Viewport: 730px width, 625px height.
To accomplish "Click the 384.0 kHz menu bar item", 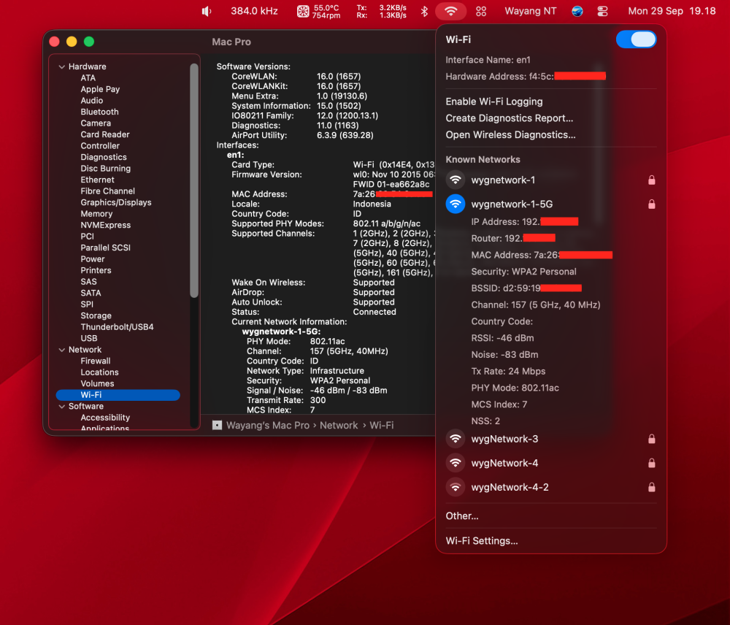I will (254, 11).
